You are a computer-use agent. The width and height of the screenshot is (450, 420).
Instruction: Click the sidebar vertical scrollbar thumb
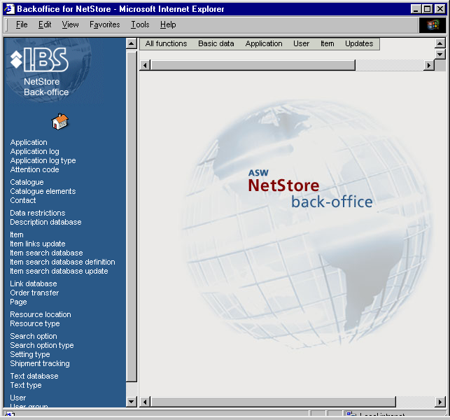point(131,216)
